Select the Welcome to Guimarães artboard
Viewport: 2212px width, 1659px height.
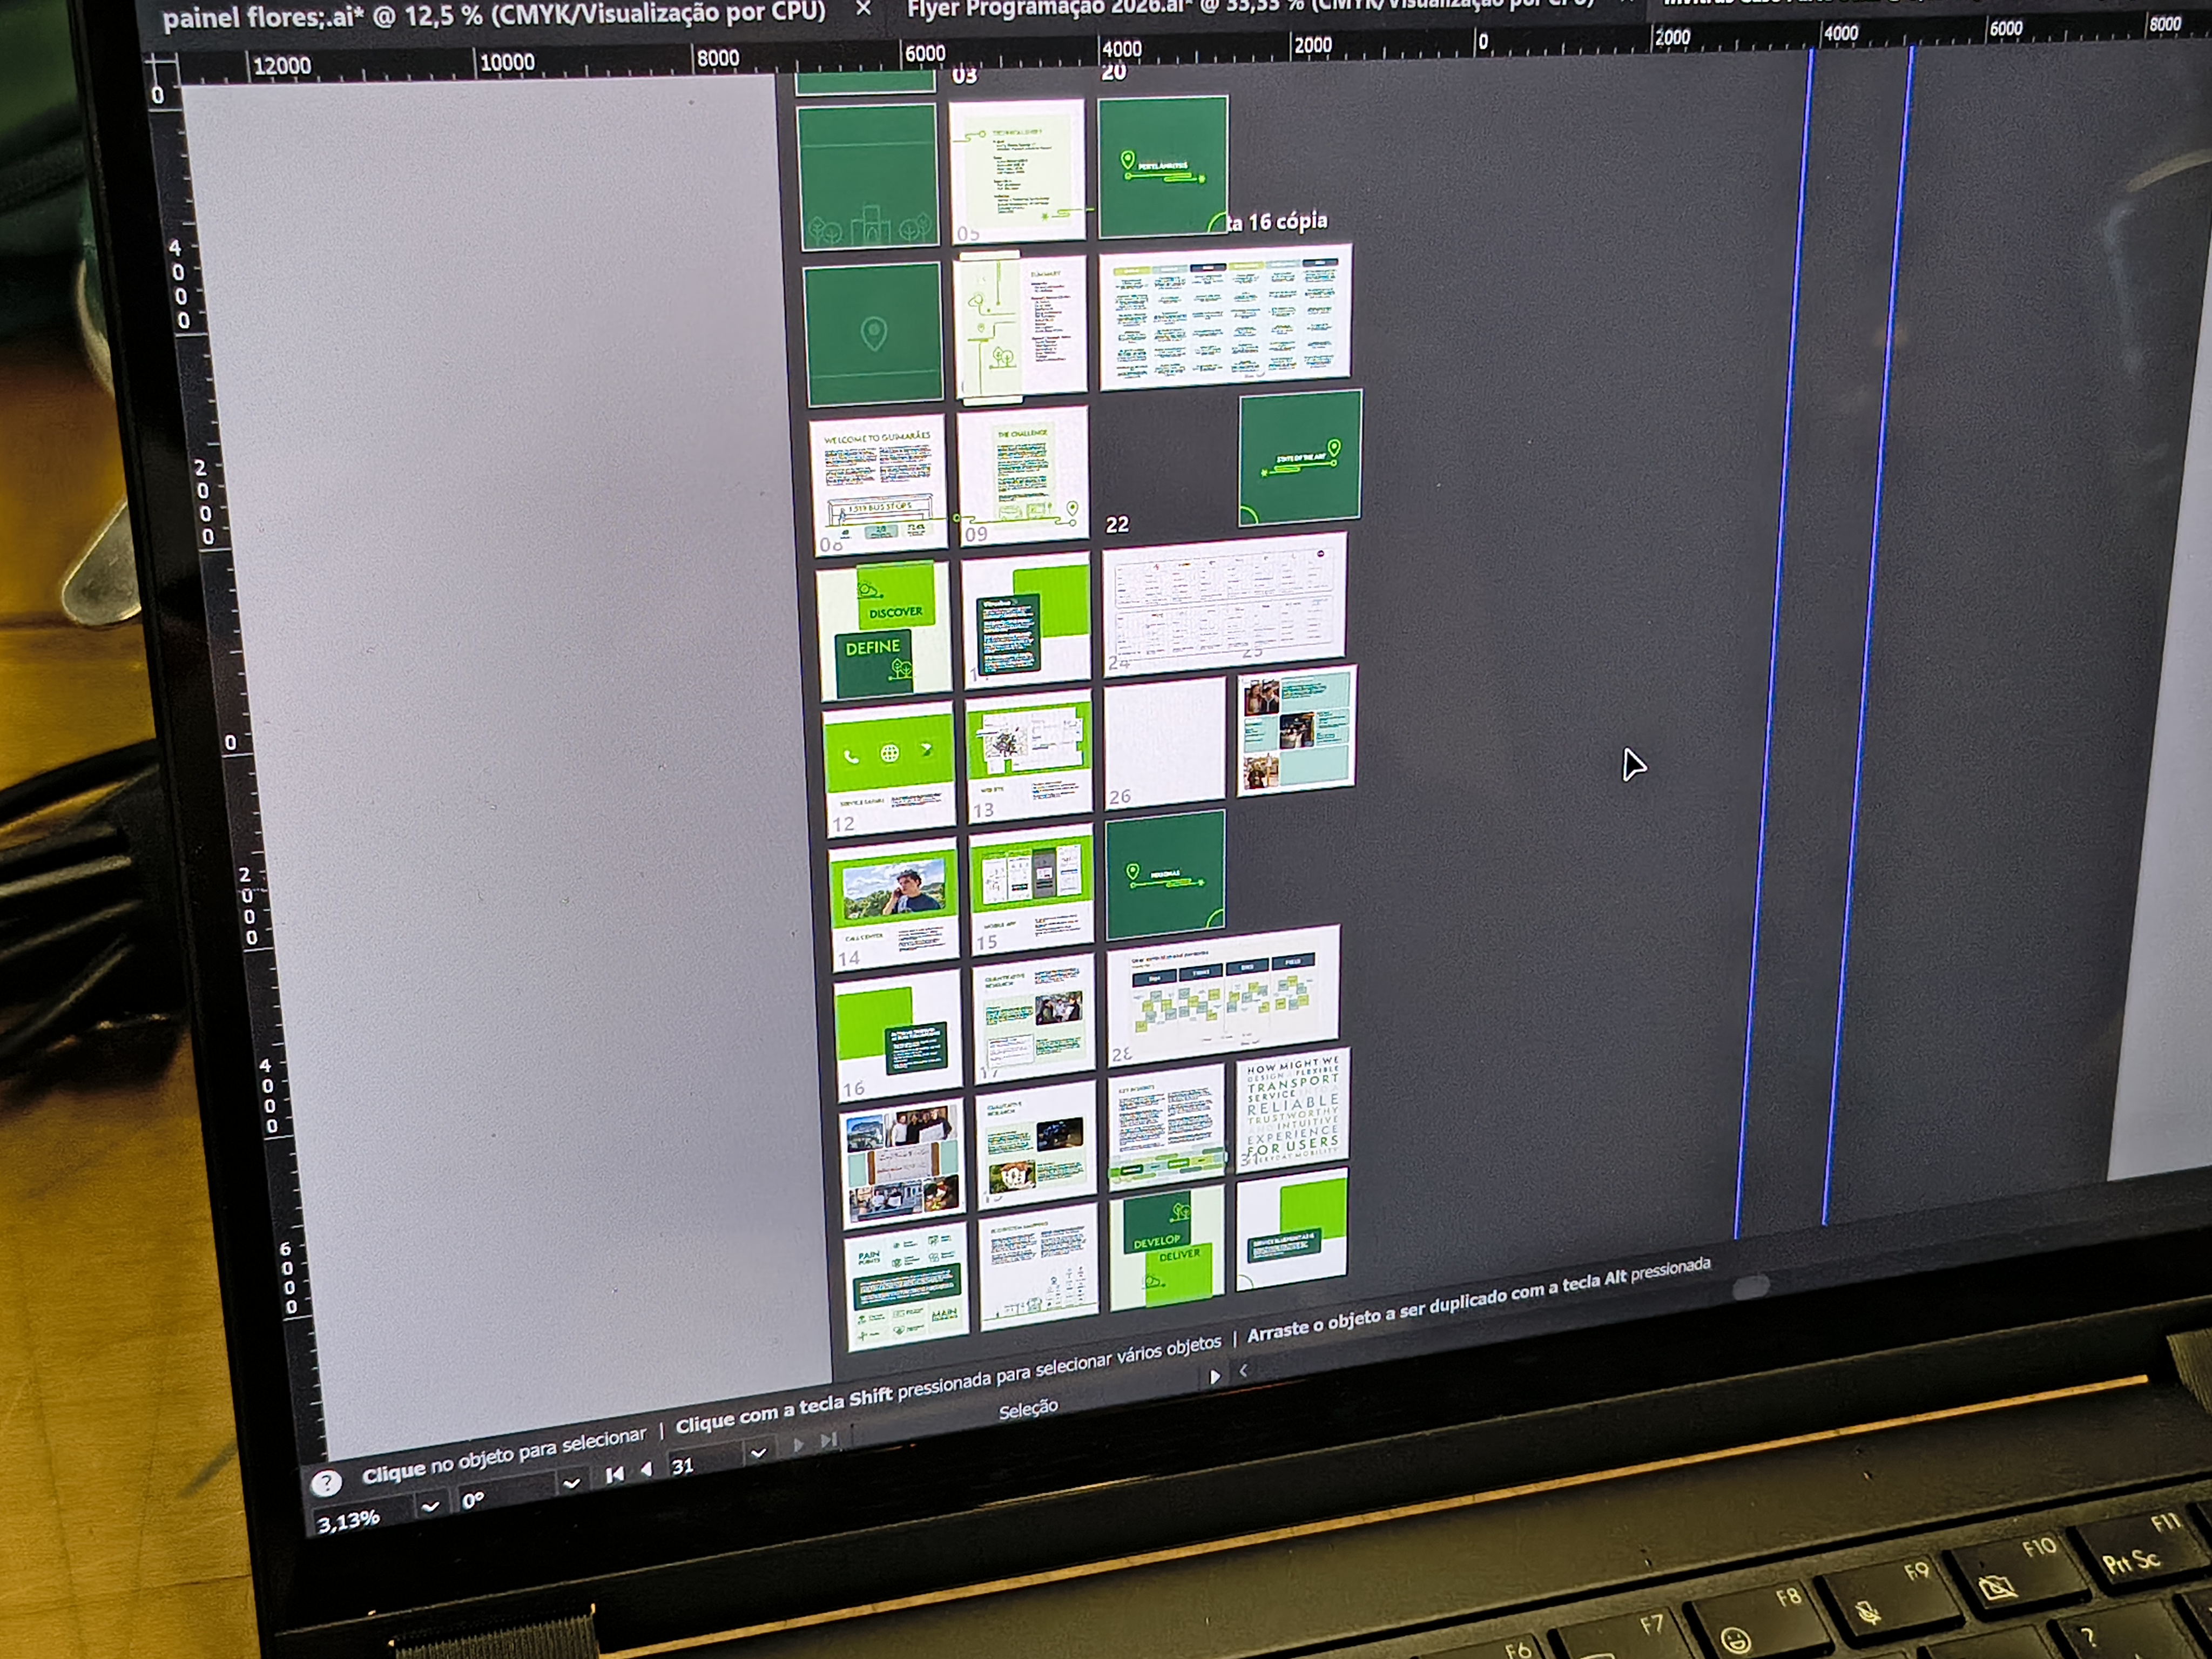879,484
